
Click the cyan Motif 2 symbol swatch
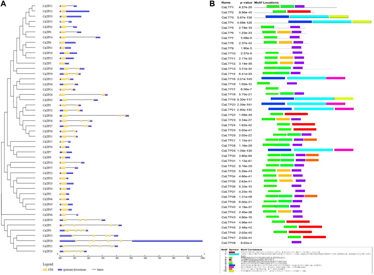coord(234,254)
